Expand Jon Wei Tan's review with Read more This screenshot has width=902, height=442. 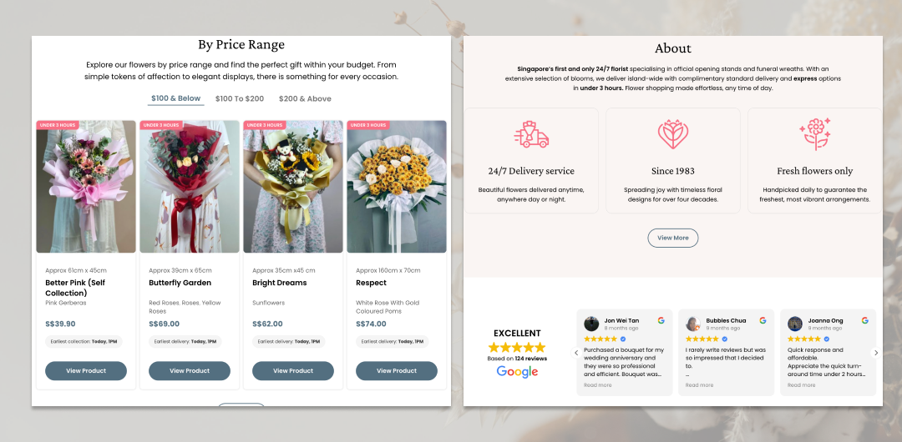pos(598,385)
